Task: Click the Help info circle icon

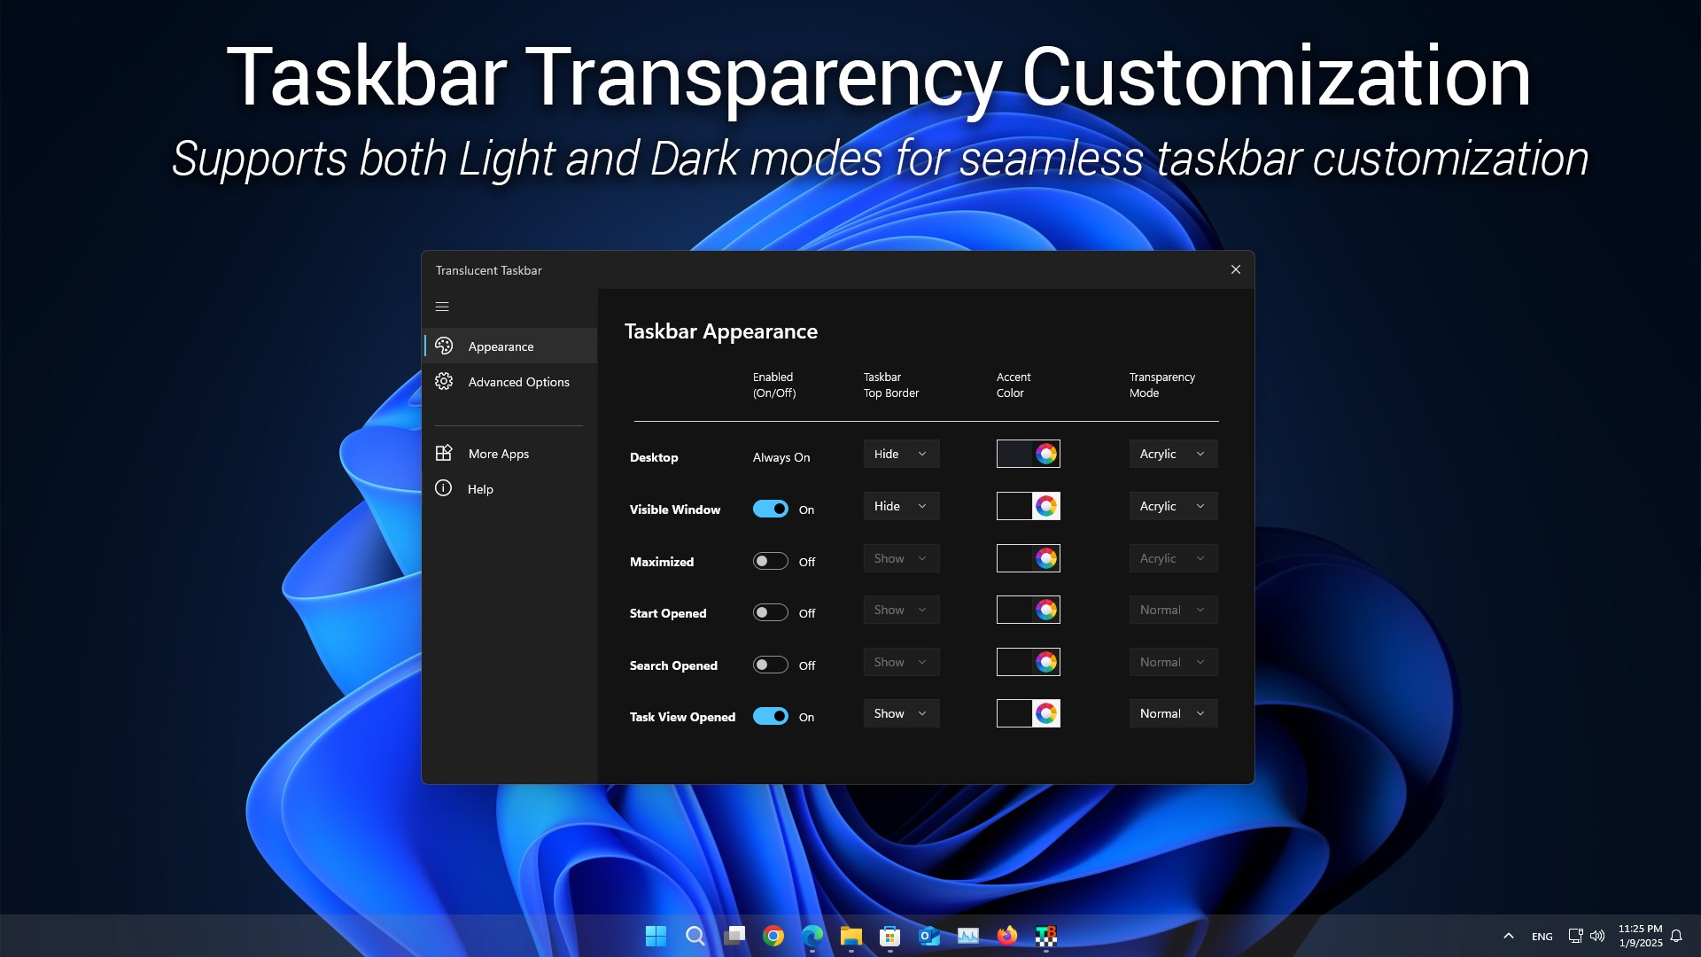Action: point(444,488)
